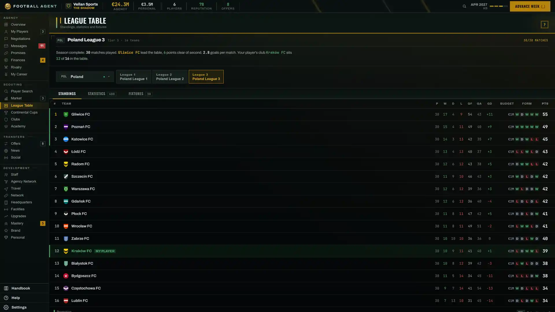Click the BUDGET column header
Screen dimensions: 555x312
coord(507,104)
